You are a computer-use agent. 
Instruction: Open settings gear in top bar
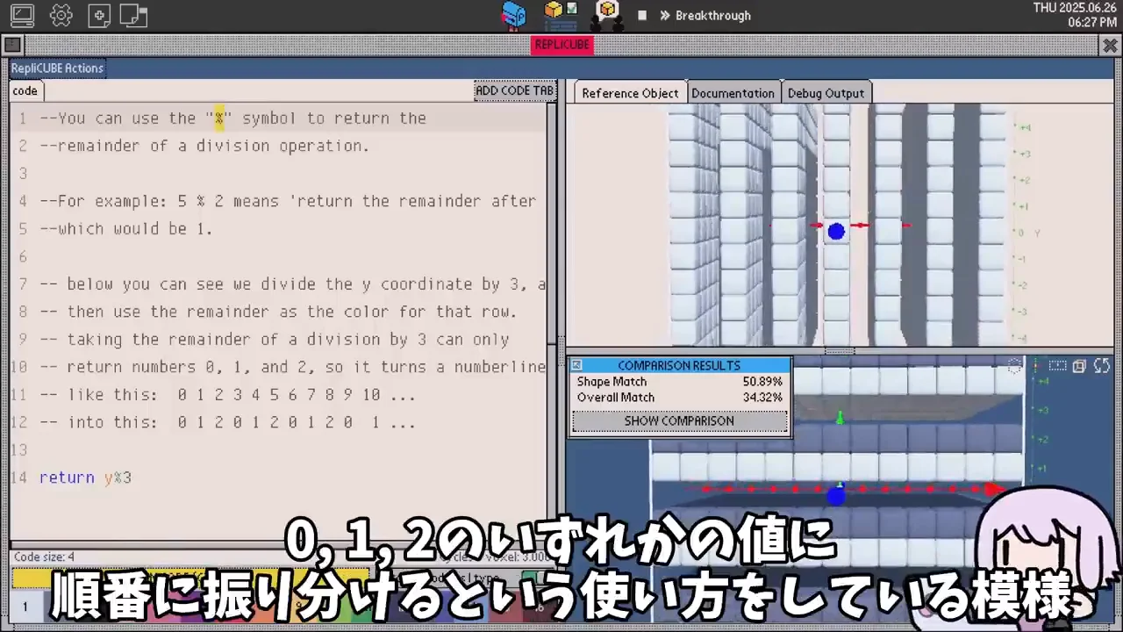(61, 15)
